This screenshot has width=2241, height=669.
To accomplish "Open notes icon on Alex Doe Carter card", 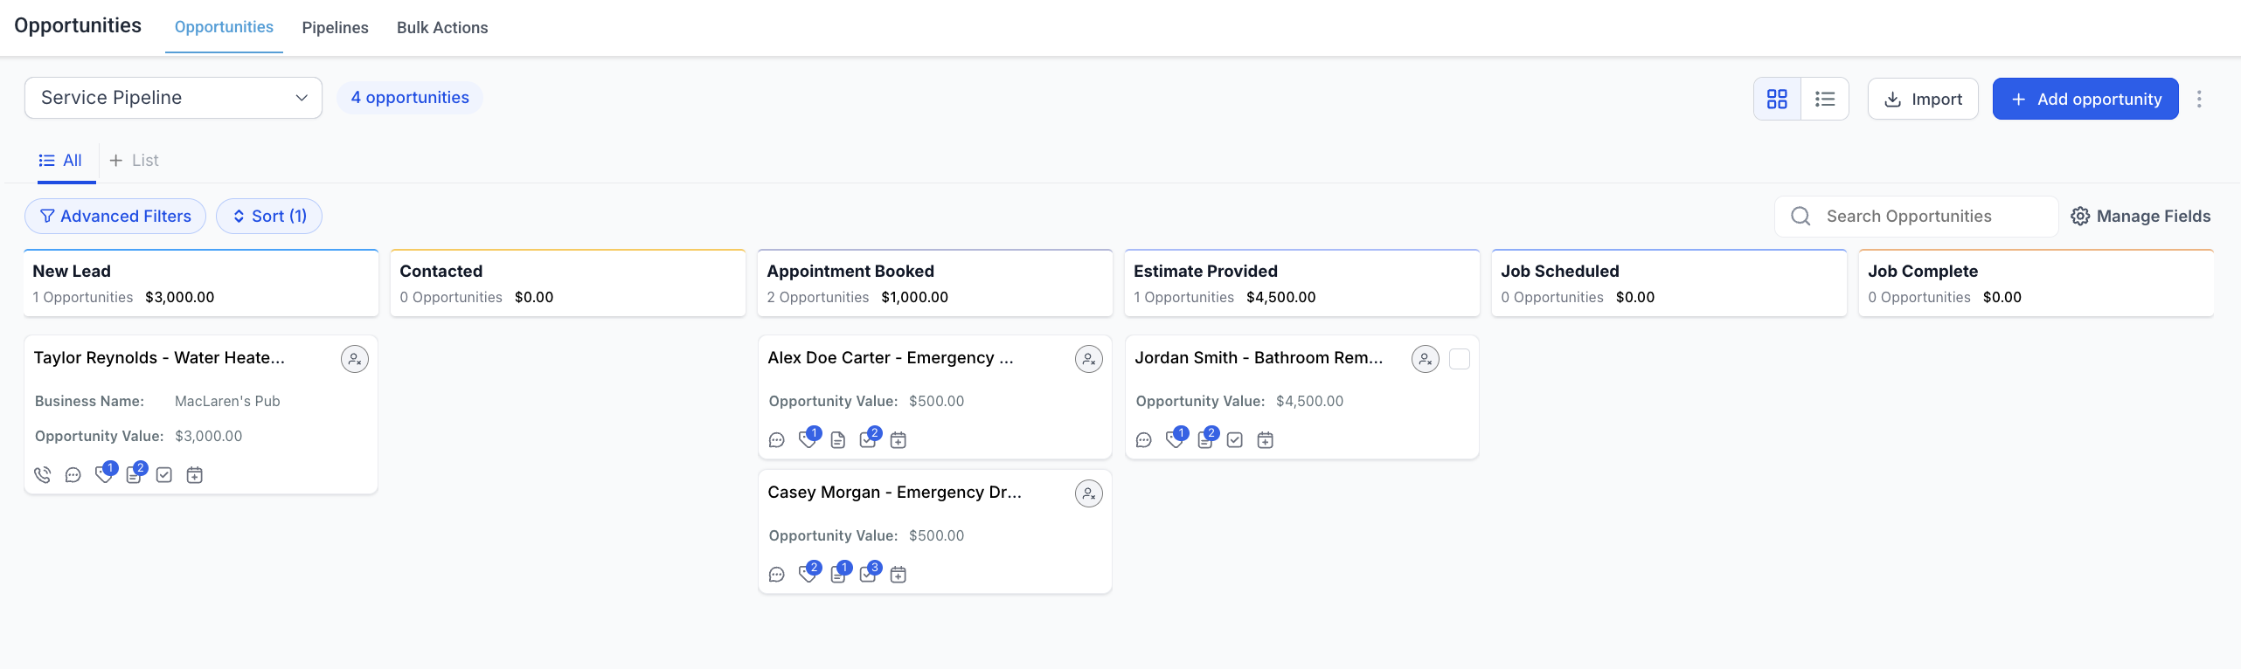I will coord(837,439).
